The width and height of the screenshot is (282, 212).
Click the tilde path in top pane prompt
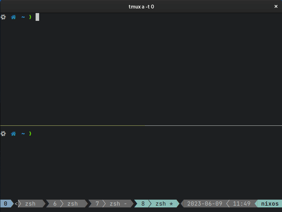23,17
